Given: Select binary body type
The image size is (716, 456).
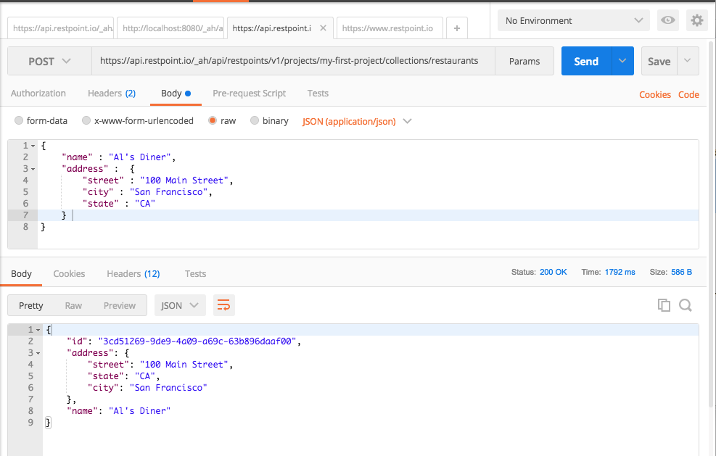Looking at the screenshot, I should tap(255, 120).
